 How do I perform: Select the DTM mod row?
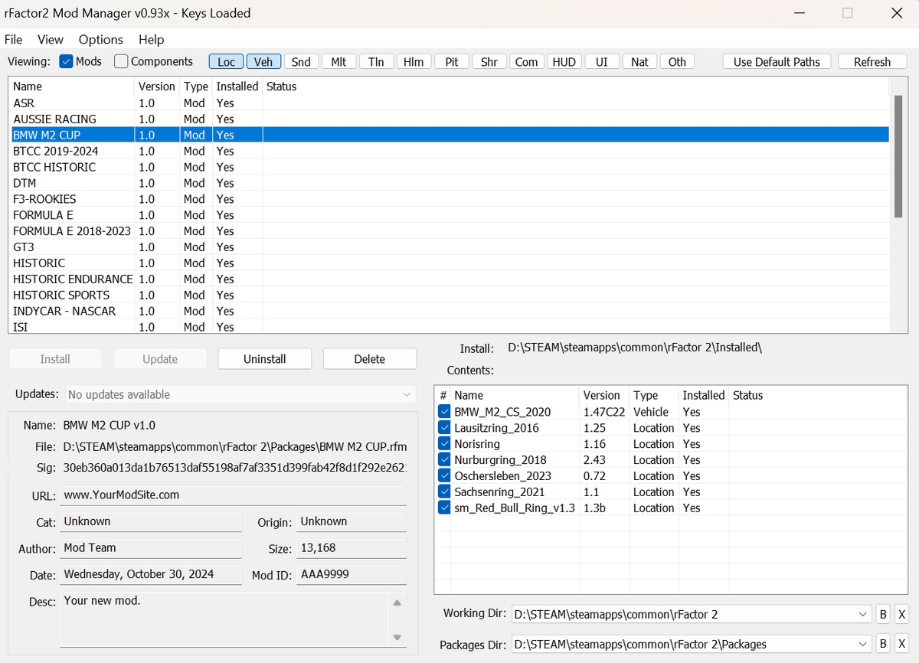click(x=449, y=183)
